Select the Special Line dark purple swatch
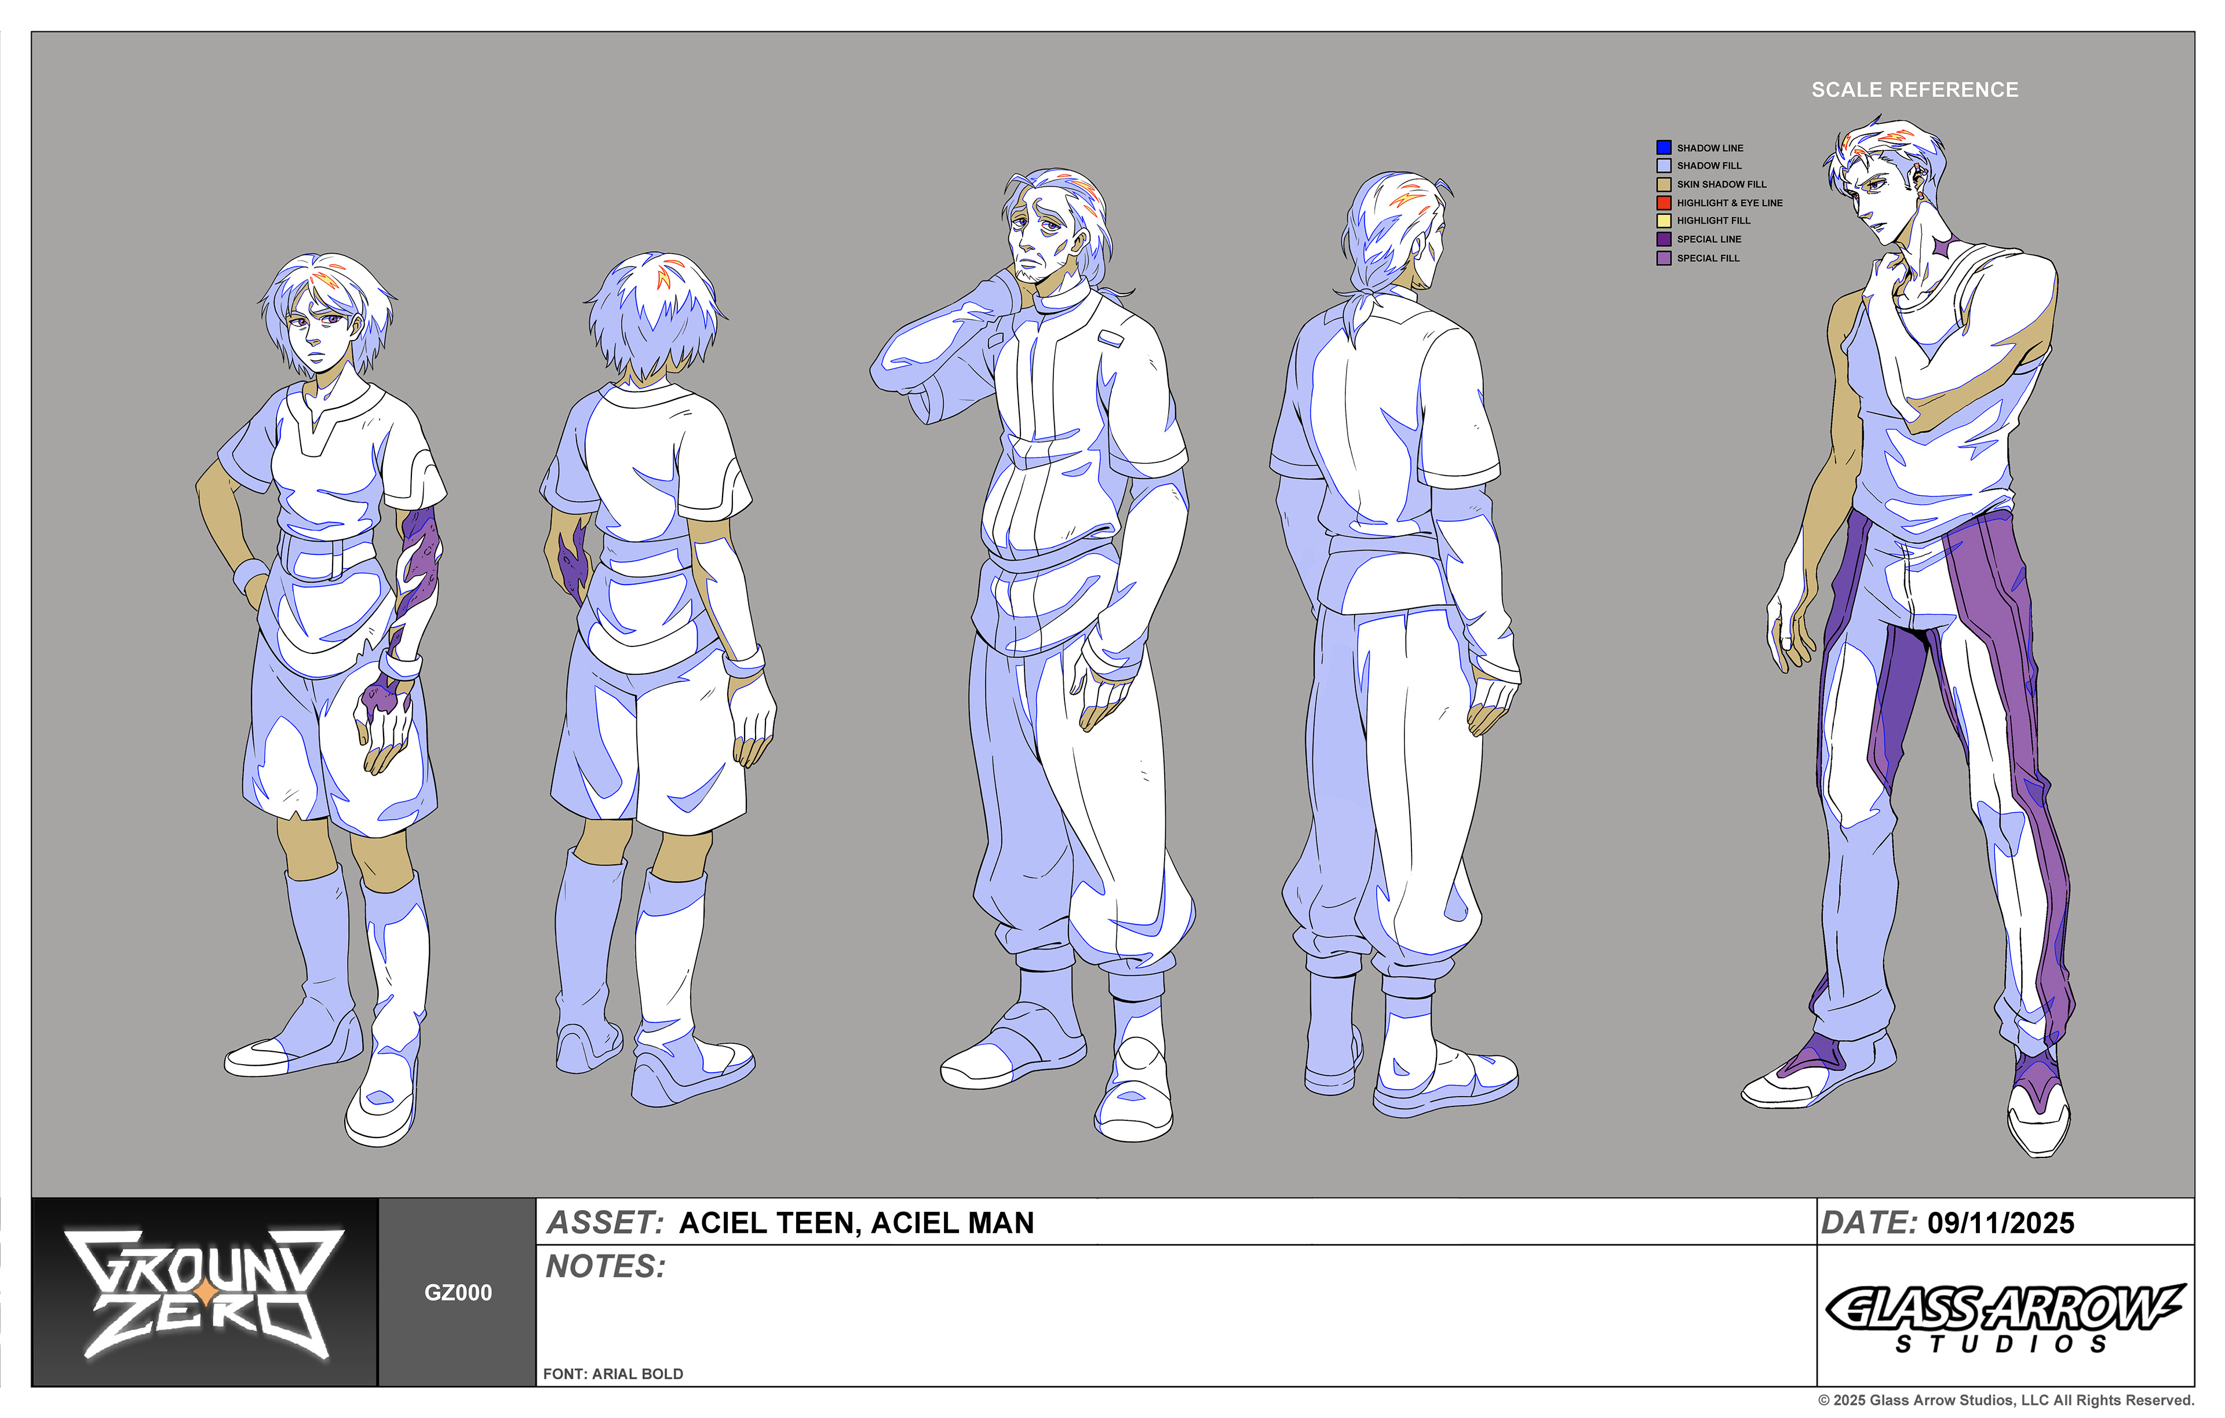This screenshot has height=1418, width=2225. click(x=1663, y=239)
